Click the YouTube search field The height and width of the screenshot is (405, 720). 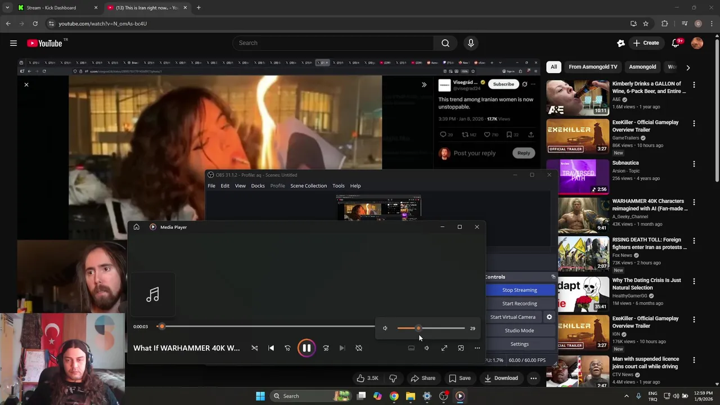point(333,43)
